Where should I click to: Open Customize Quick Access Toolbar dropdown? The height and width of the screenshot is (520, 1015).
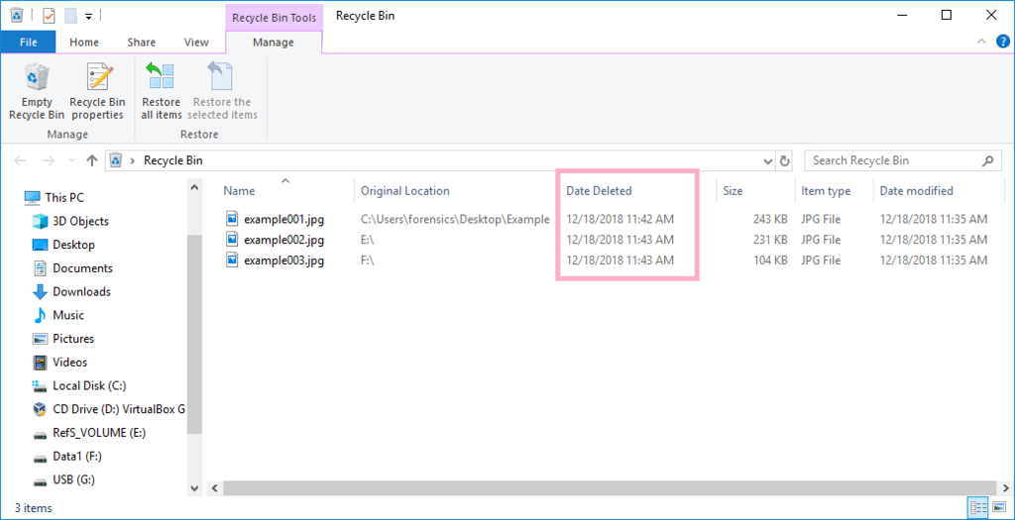(x=88, y=16)
